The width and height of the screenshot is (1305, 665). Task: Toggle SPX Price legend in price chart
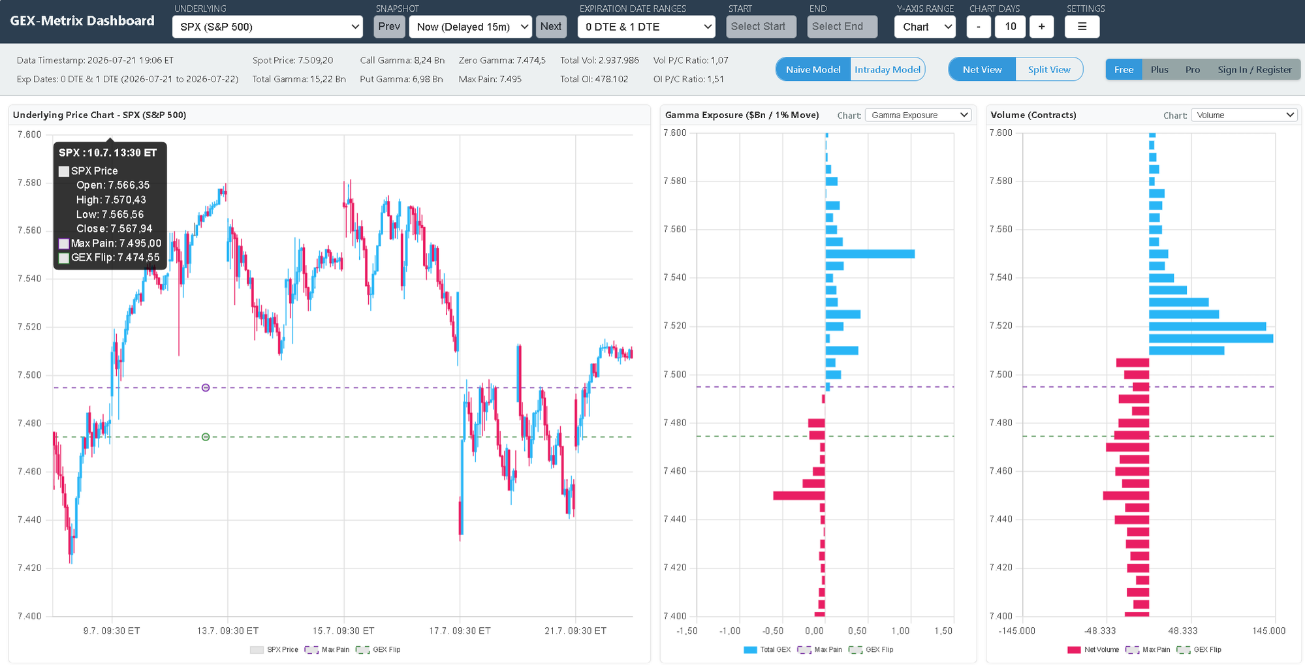(x=274, y=649)
